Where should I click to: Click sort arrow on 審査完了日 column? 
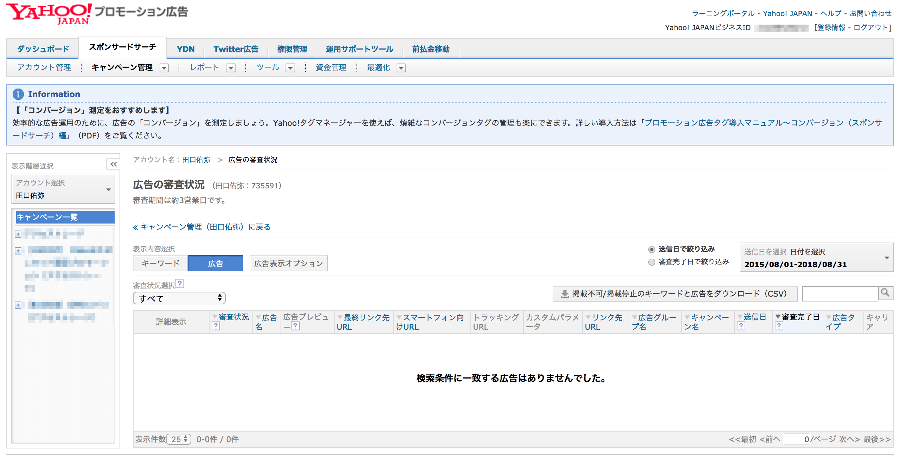point(778,317)
